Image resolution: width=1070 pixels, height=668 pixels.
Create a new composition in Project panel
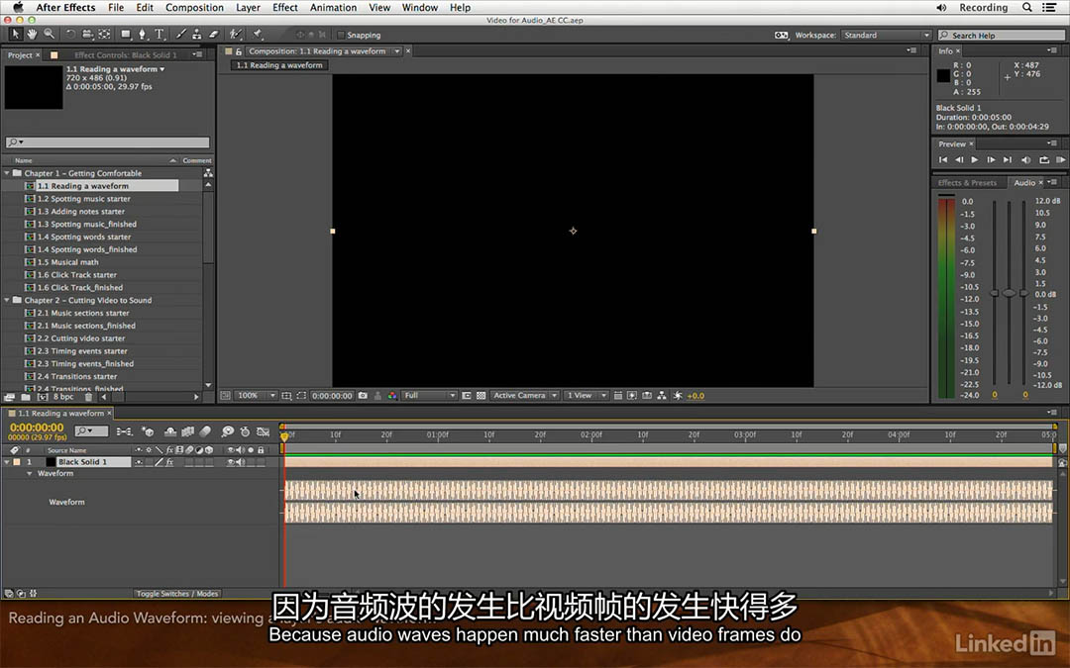[43, 397]
